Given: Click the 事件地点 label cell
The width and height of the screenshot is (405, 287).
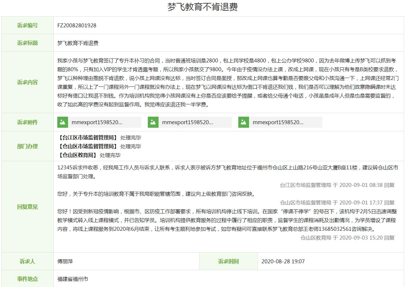Looking at the screenshot, I should [27, 279].
